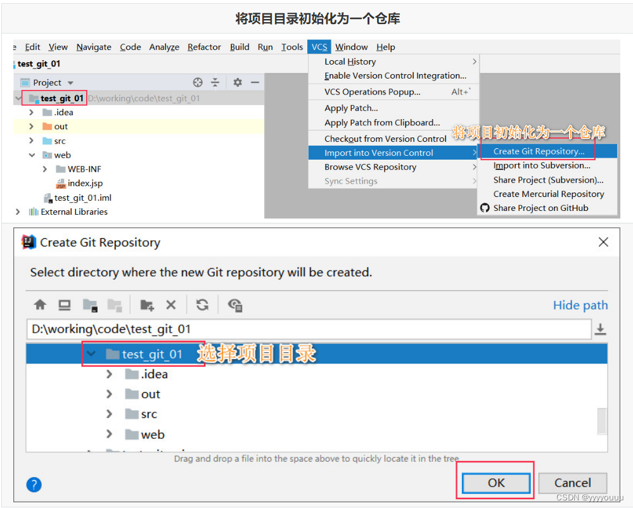The height and width of the screenshot is (508, 633).
Task: Click the Delete (X) icon in dialog toolbar
Action: (171, 305)
